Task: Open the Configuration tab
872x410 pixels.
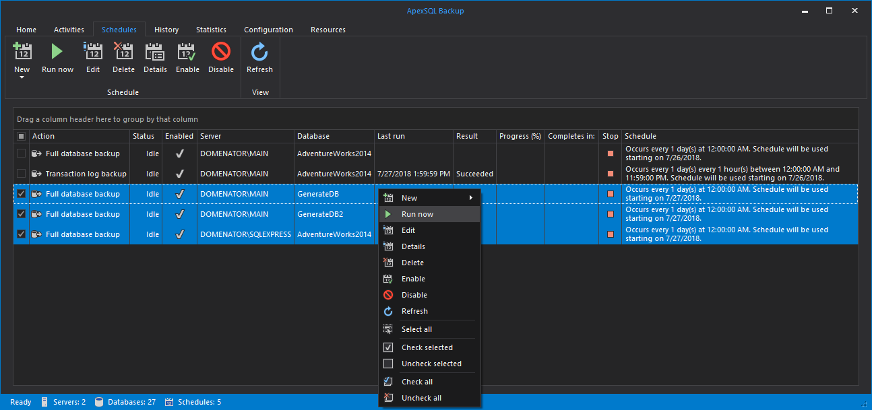Action: 268,30
